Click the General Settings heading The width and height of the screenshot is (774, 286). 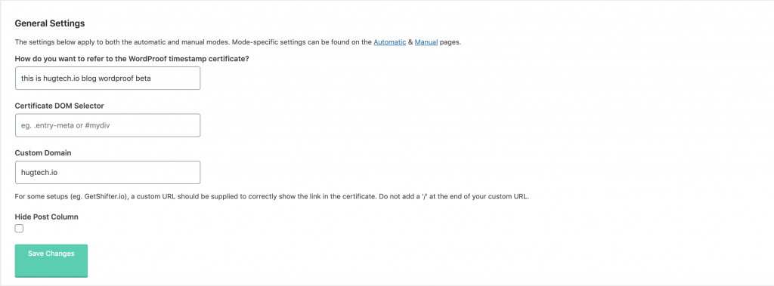[50, 23]
